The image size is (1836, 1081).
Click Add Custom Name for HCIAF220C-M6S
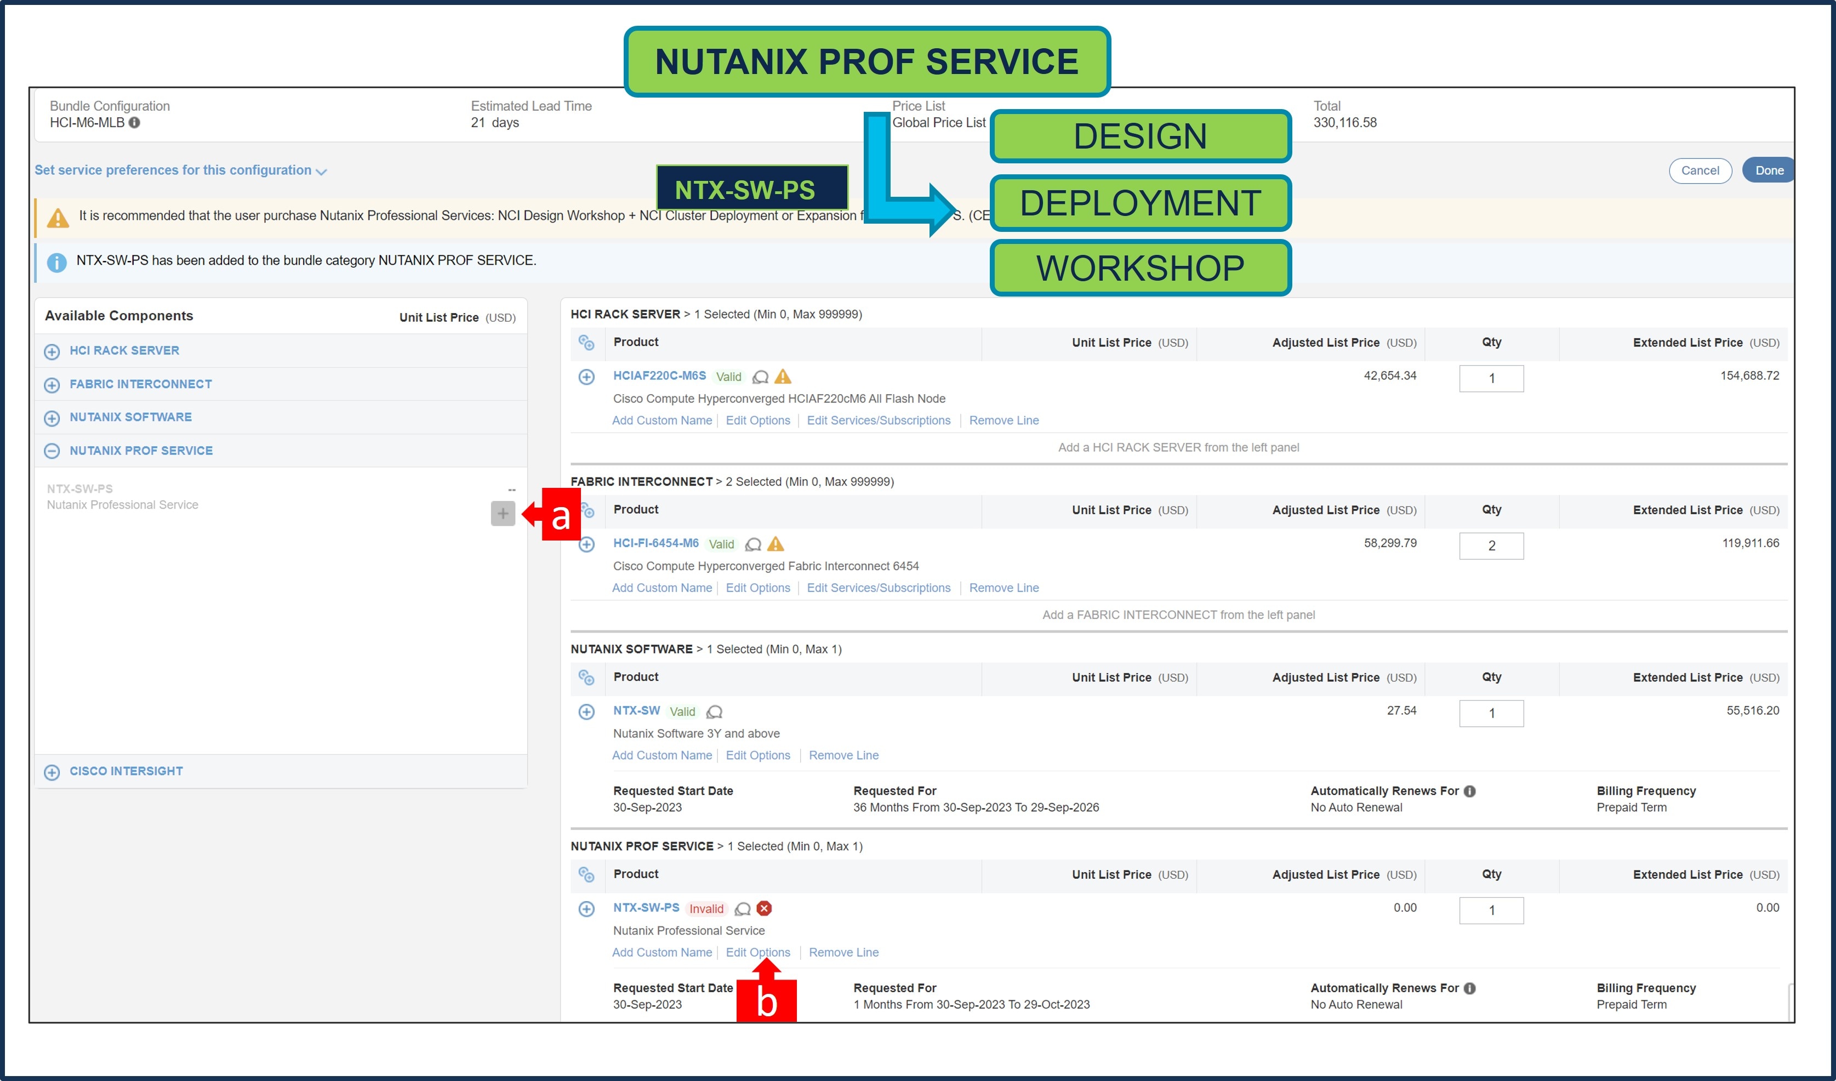pyautogui.click(x=662, y=420)
